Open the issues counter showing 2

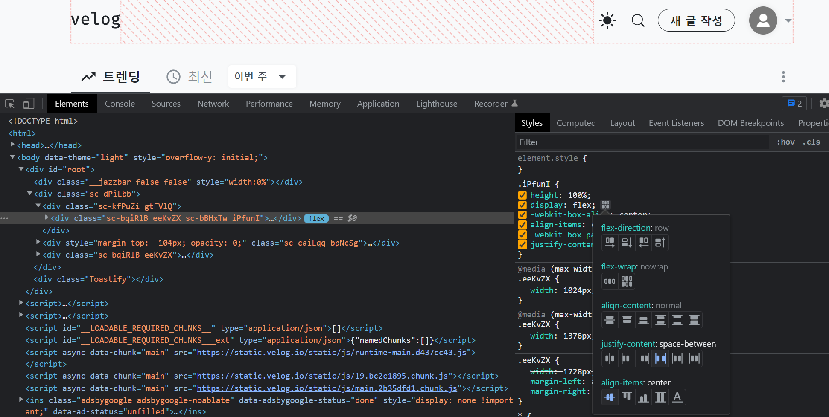point(795,104)
